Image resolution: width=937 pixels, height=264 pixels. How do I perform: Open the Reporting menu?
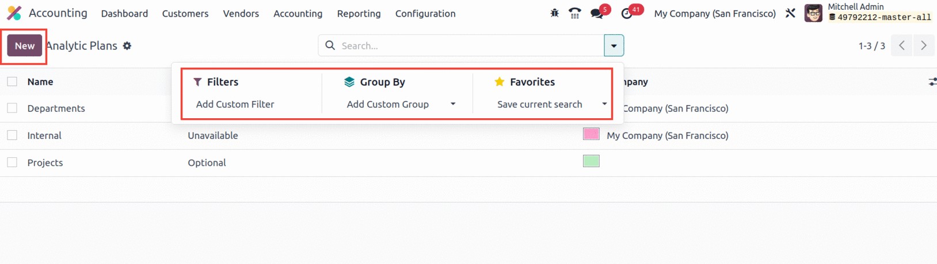[359, 13]
